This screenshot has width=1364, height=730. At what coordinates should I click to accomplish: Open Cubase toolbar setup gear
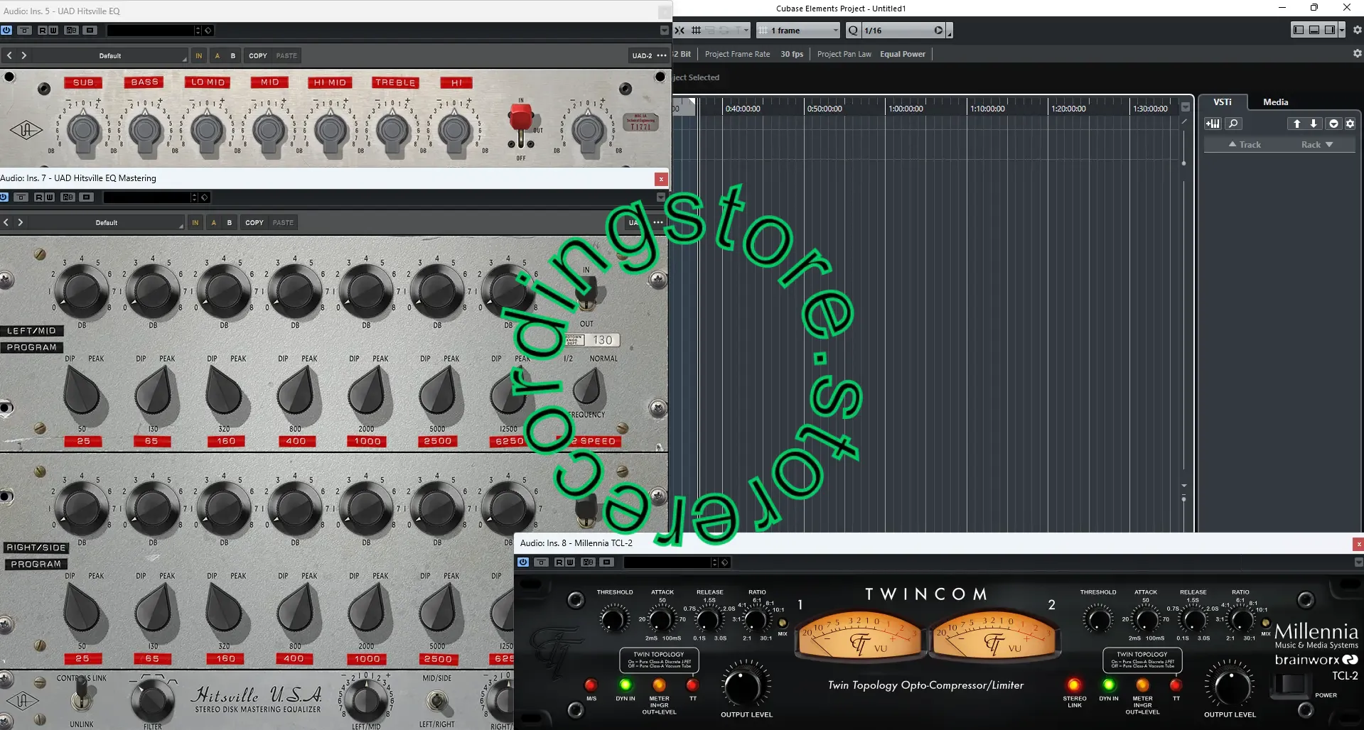click(x=1357, y=30)
